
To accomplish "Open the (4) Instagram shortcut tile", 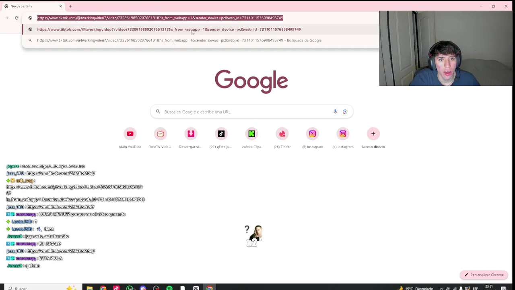I will coord(343,138).
